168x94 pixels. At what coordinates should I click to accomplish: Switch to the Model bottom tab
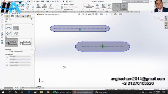17,88
